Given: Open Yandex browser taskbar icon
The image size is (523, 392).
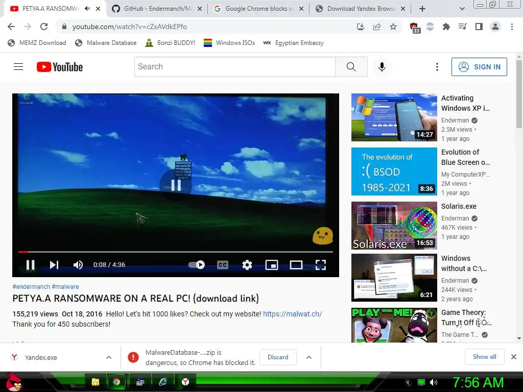Looking at the screenshot, I should click(x=185, y=382).
